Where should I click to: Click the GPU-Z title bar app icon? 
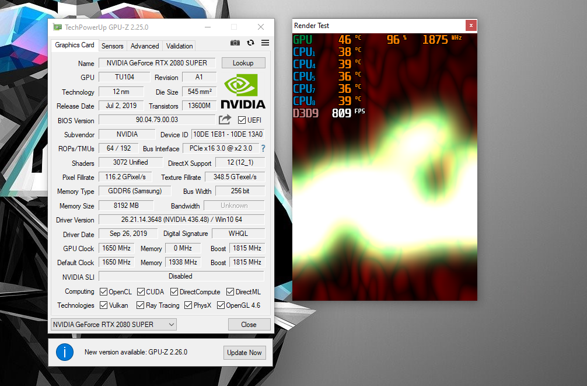[x=57, y=27]
